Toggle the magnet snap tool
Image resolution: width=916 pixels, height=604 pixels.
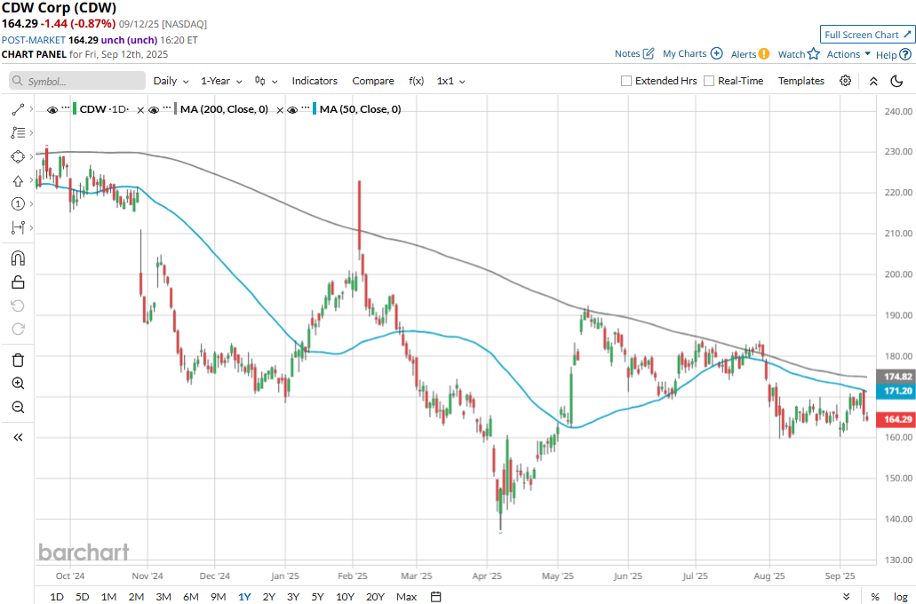[x=18, y=258]
